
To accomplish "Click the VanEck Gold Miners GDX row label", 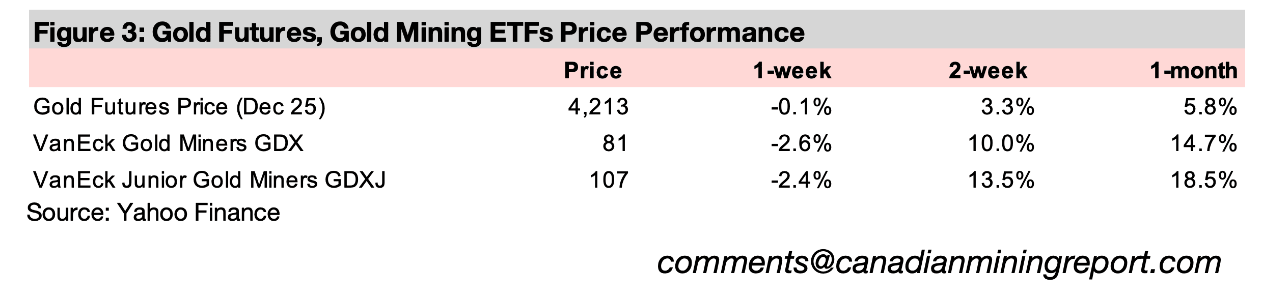I will click(168, 143).
